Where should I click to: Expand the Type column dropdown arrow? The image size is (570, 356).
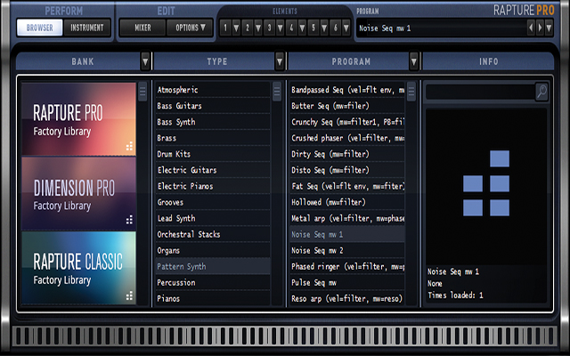click(x=280, y=61)
